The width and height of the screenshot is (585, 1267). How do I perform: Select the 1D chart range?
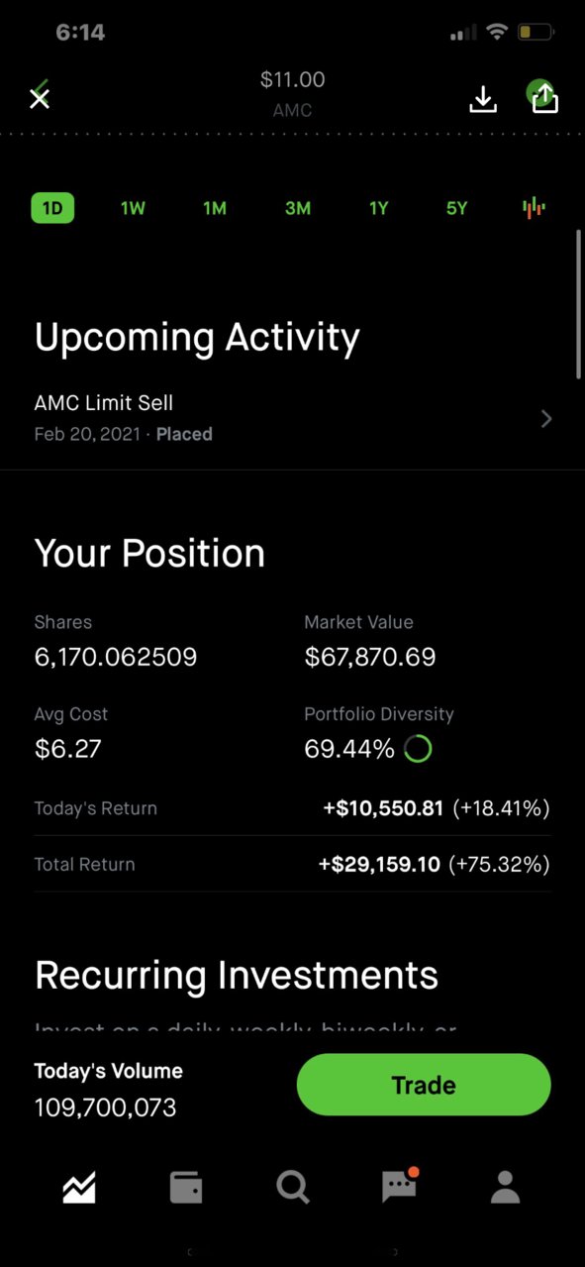click(52, 208)
